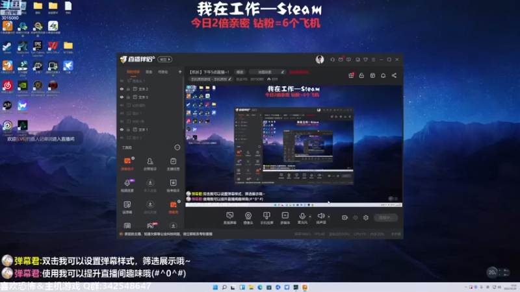Open the 榜单助手 star tool
Screen dimensions: 520x292
(x=173, y=186)
